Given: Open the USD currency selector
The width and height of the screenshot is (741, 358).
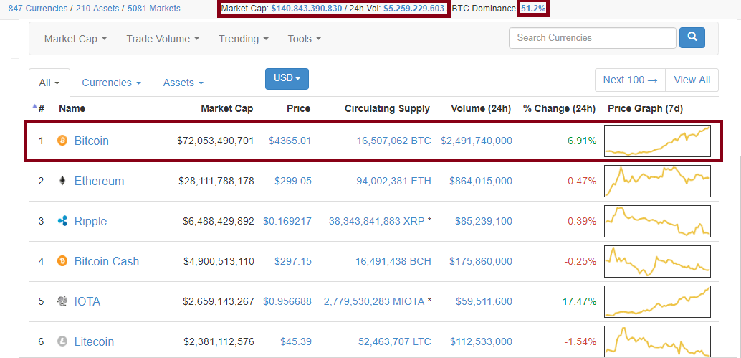Looking at the screenshot, I should coord(287,78).
